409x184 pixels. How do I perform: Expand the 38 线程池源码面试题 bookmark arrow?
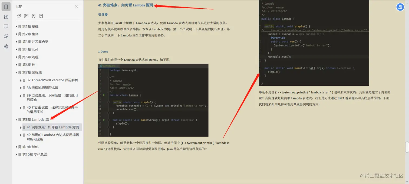click(x=21, y=88)
